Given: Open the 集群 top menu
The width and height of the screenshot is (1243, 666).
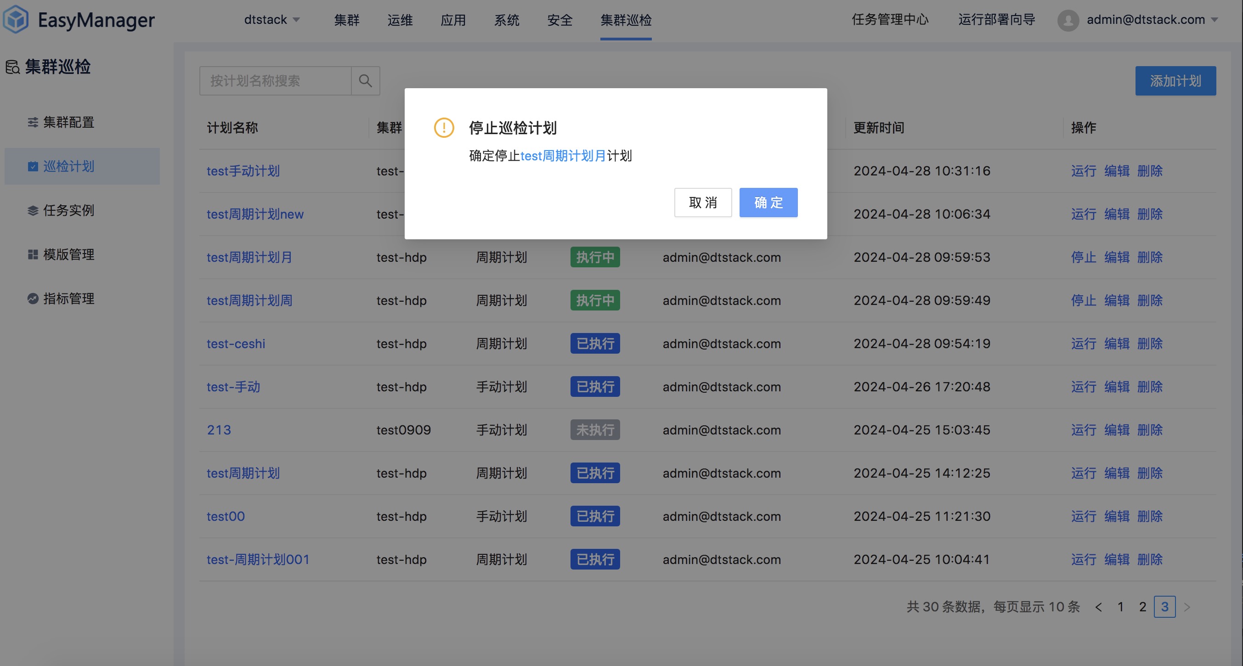Looking at the screenshot, I should (x=347, y=20).
